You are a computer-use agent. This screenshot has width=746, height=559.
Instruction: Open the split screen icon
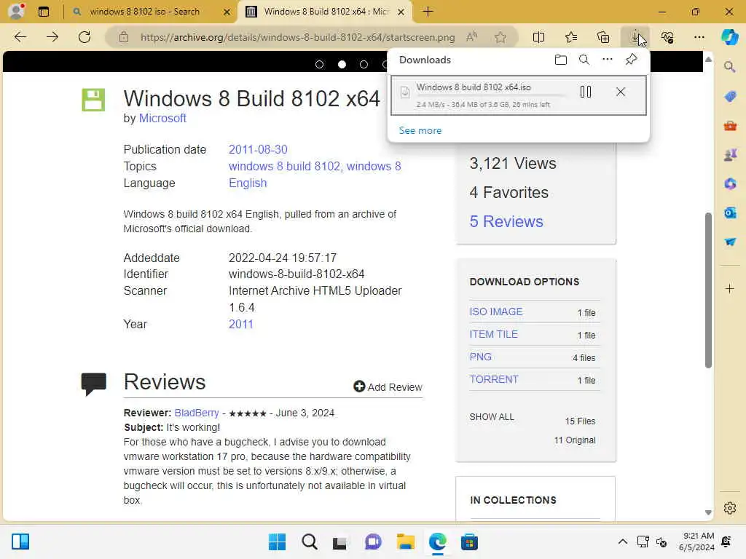pyautogui.click(x=538, y=37)
